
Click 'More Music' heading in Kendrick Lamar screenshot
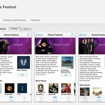(41, 81)
